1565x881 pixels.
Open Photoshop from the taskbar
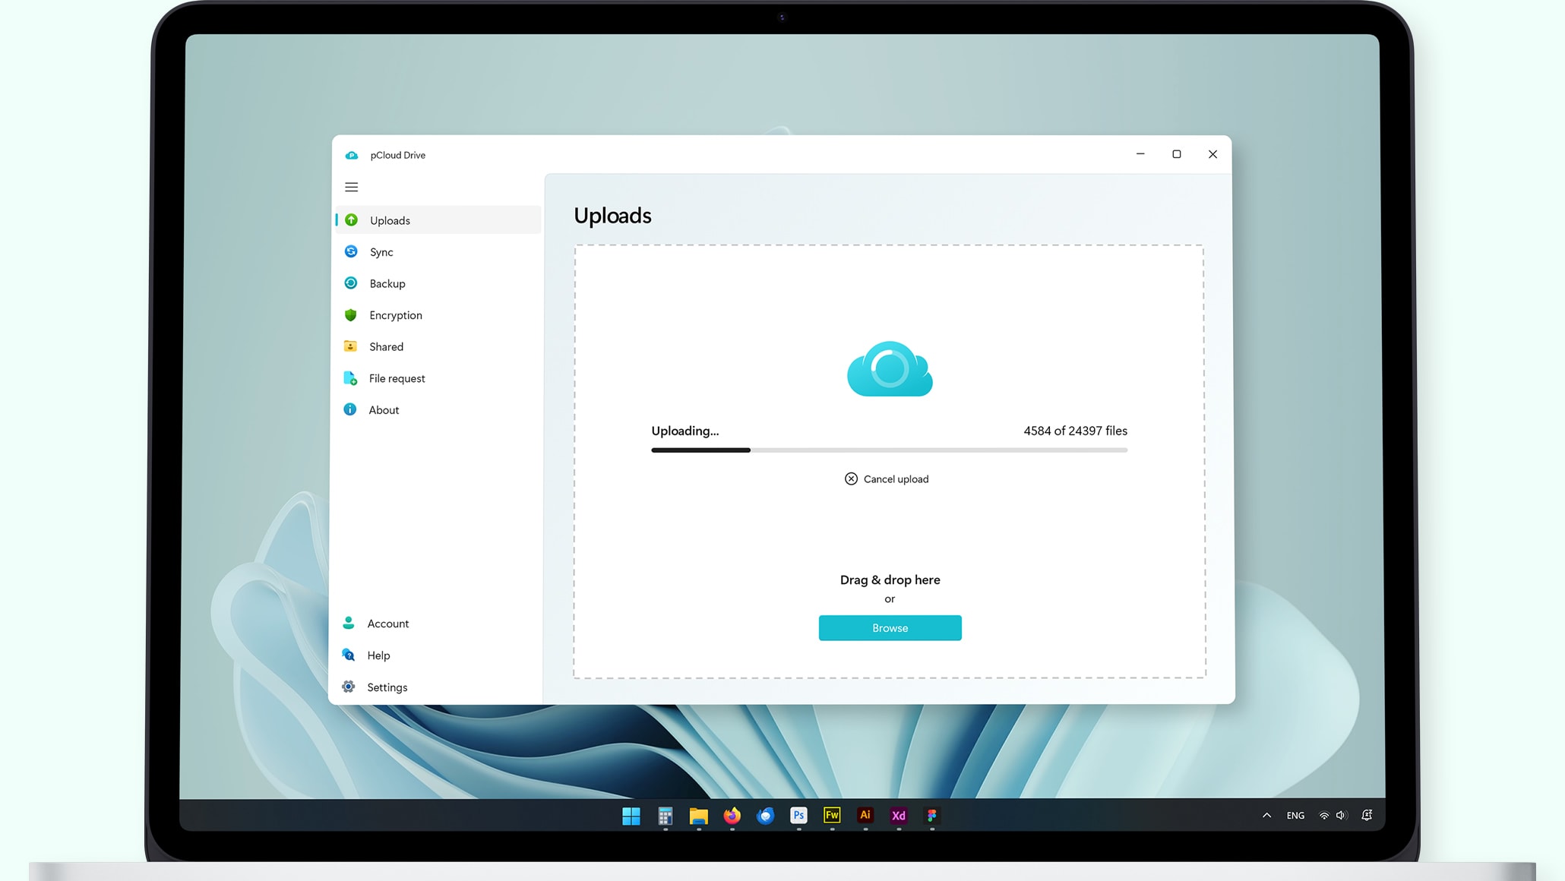[x=798, y=816]
